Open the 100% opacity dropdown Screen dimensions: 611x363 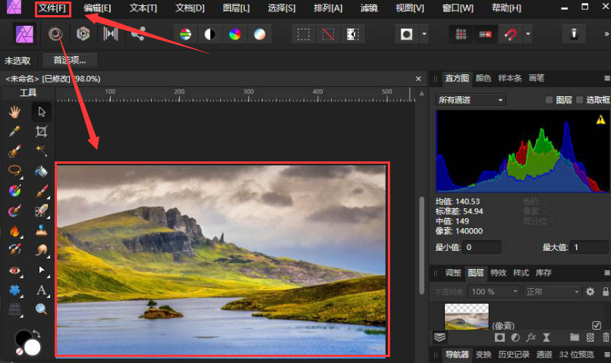(493, 292)
